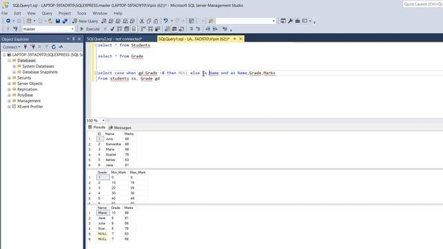Click the Paste icon in toolbar
443x249 pixels.
coord(156,21)
